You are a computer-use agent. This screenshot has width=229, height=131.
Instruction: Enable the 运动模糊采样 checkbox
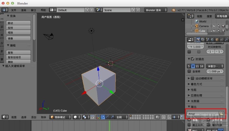[193, 78]
